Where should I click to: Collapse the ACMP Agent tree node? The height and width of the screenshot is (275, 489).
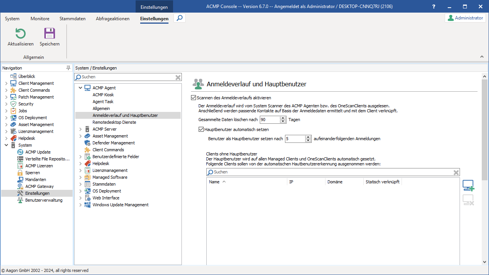(80, 88)
